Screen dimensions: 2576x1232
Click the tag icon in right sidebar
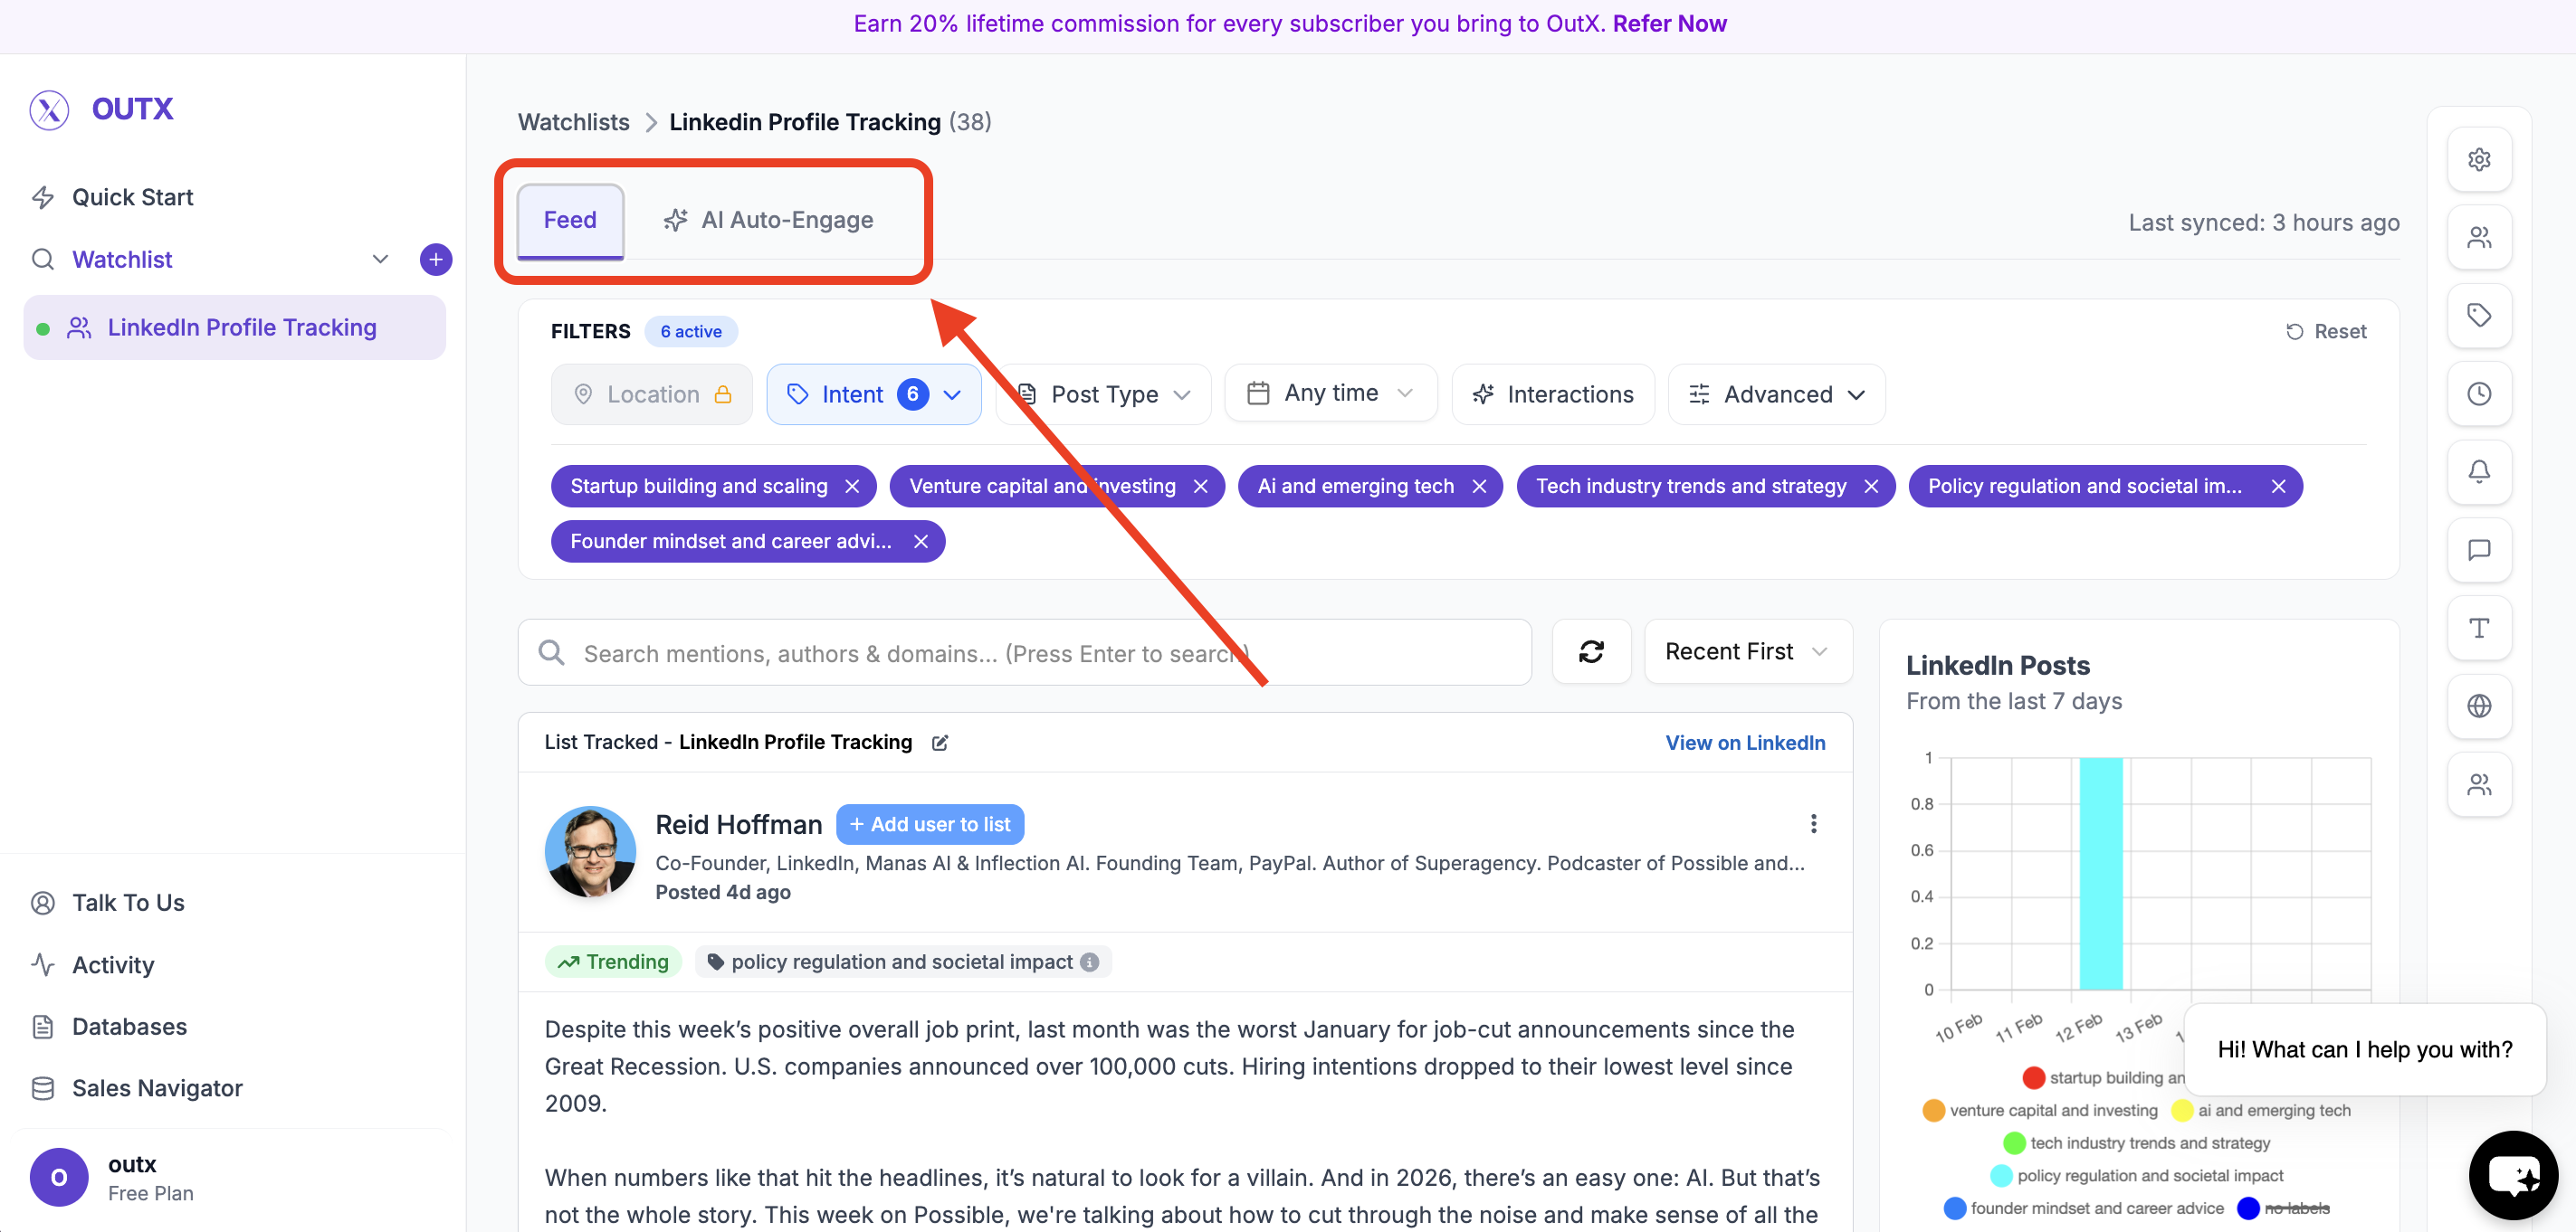click(x=2478, y=316)
